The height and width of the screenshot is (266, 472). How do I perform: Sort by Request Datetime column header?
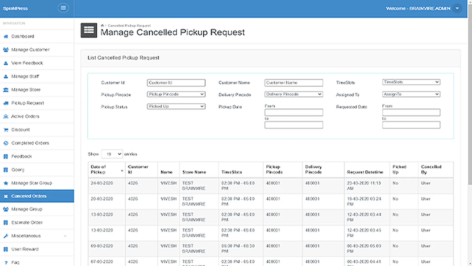(367, 169)
